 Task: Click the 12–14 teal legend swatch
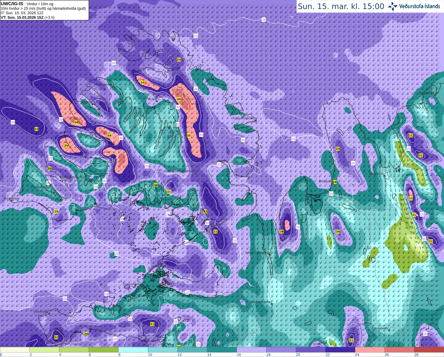point(192,350)
